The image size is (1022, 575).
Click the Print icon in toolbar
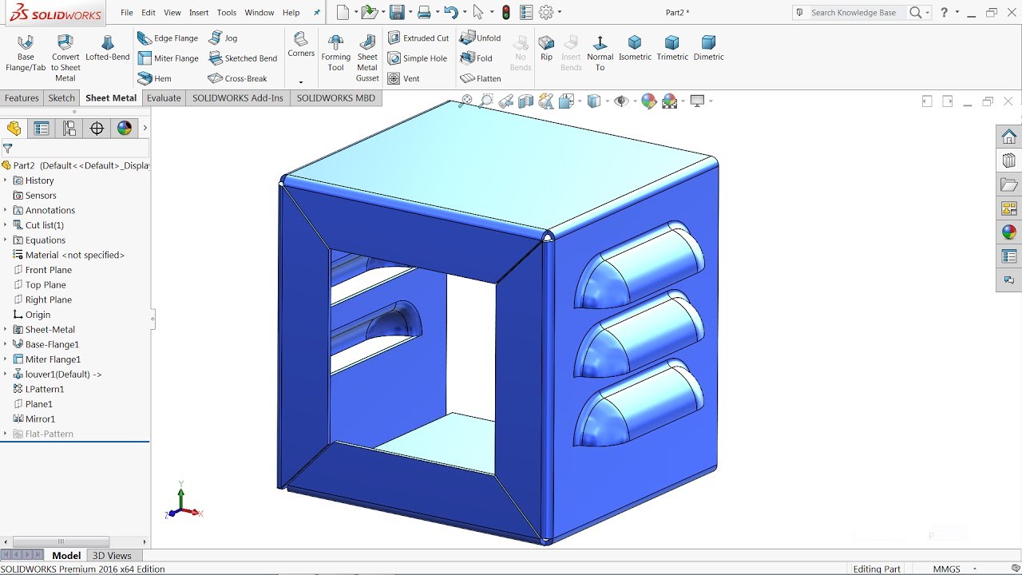pos(424,12)
